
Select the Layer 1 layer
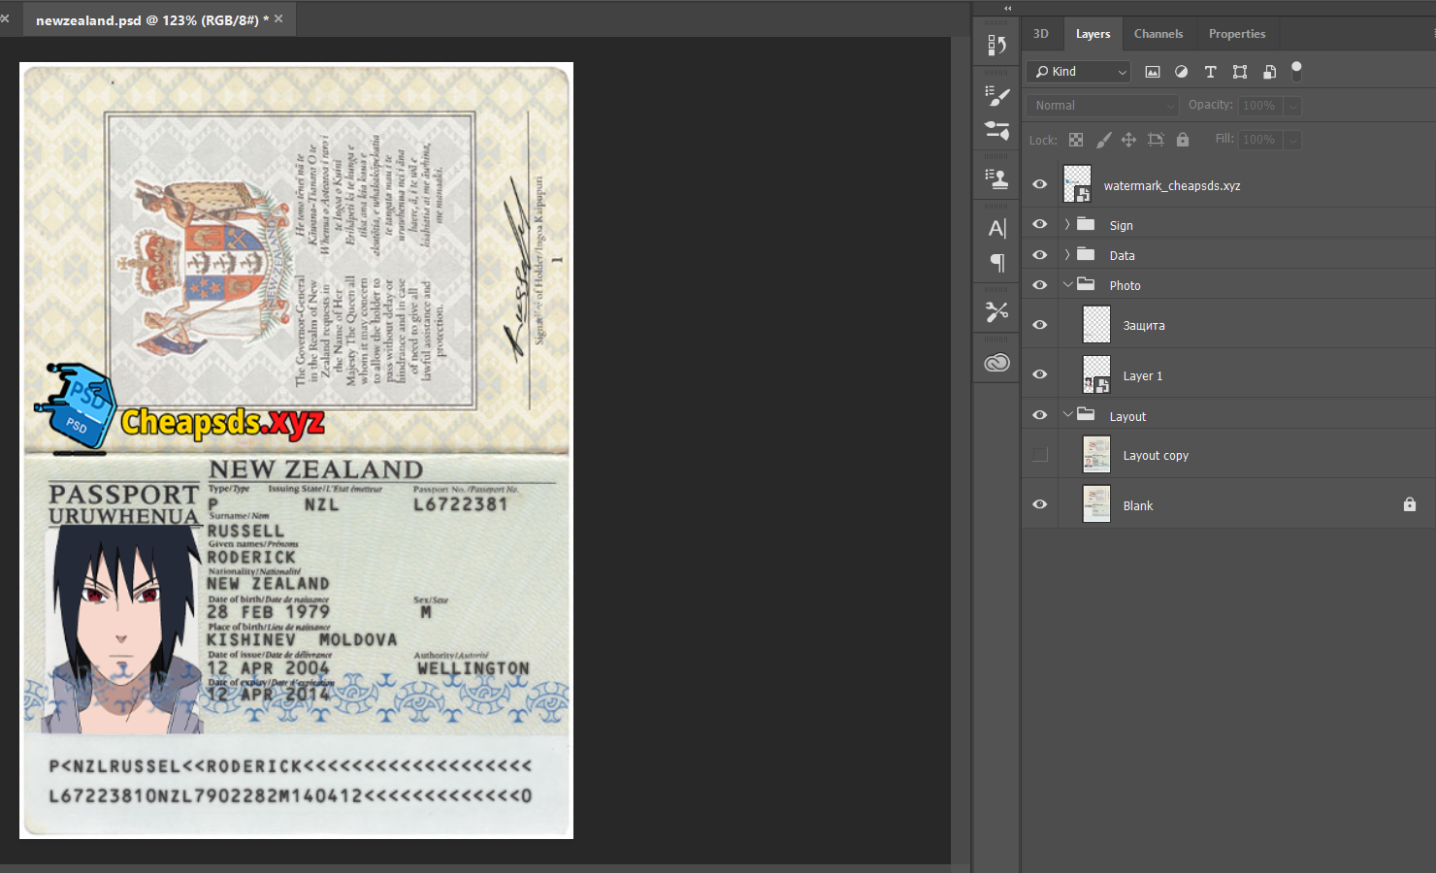pos(1142,375)
